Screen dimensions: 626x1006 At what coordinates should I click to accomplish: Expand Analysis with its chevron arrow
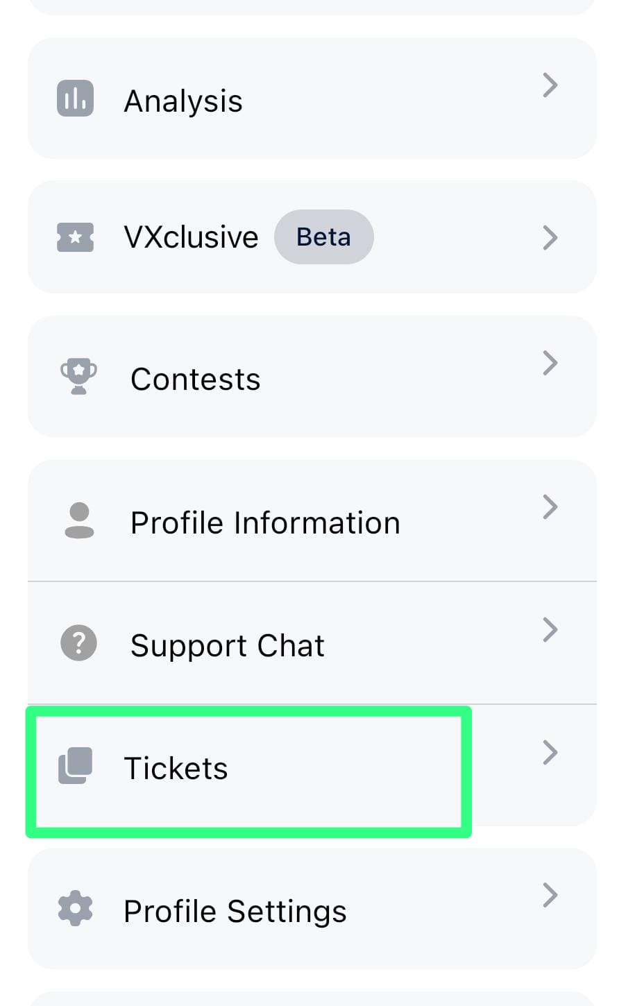point(550,85)
